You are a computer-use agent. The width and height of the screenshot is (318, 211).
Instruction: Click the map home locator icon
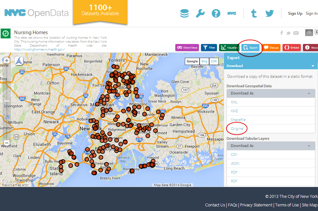19,61
